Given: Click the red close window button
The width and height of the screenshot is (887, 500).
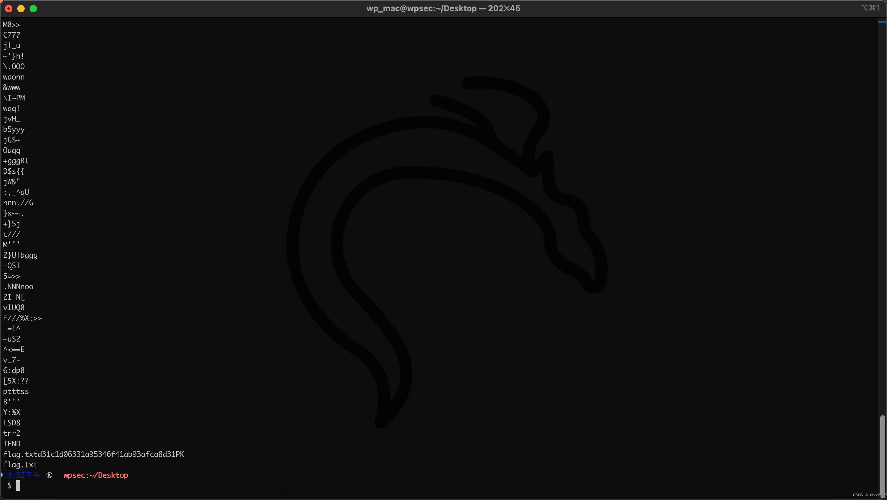Looking at the screenshot, I should coord(9,9).
